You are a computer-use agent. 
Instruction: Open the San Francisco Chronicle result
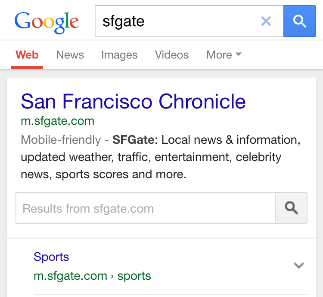point(133,102)
